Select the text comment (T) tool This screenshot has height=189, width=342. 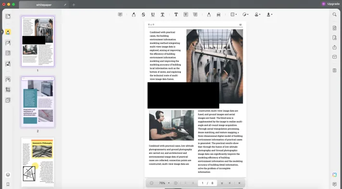[x=176, y=14]
